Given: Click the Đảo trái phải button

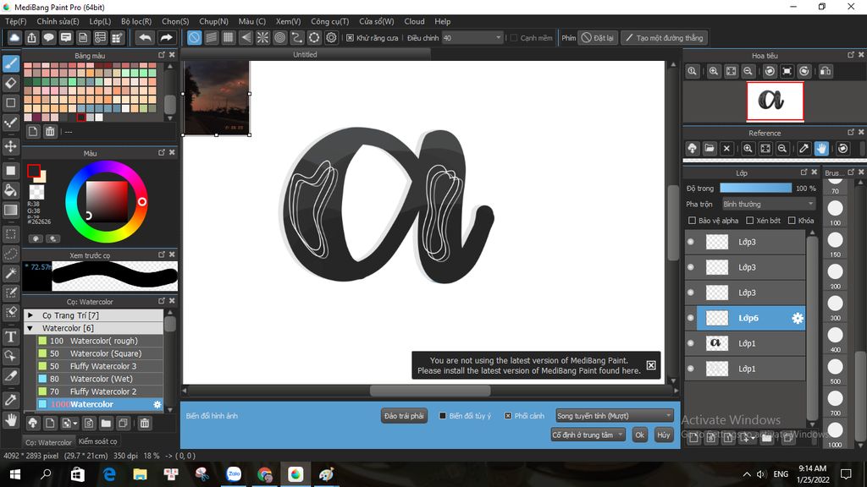Looking at the screenshot, I should pos(404,416).
